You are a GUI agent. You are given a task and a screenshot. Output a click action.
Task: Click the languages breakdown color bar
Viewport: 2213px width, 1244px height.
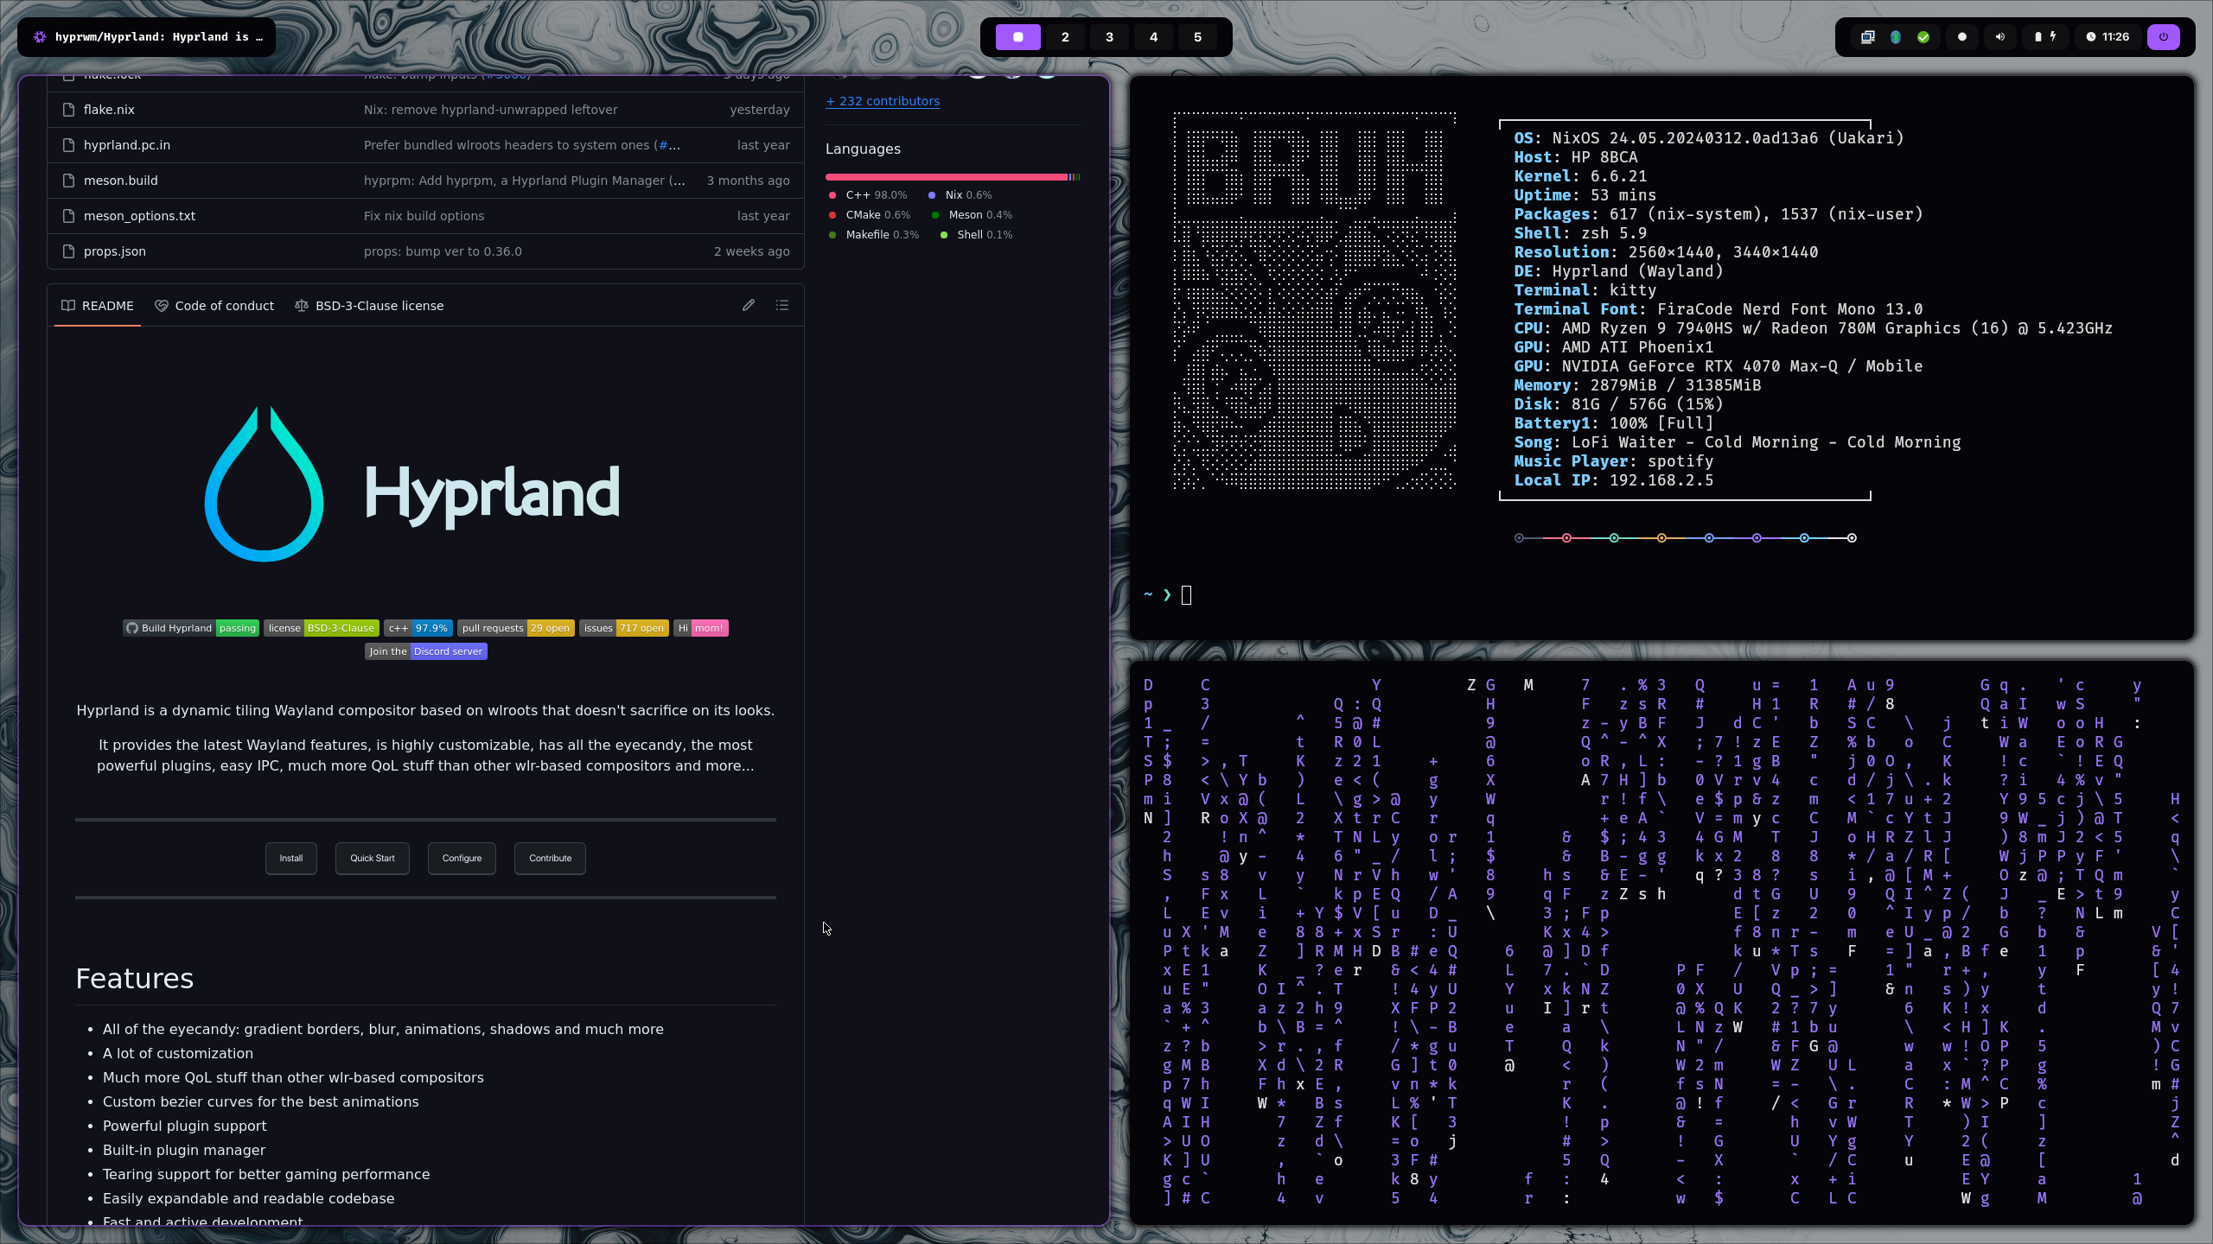pyautogui.click(x=951, y=177)
